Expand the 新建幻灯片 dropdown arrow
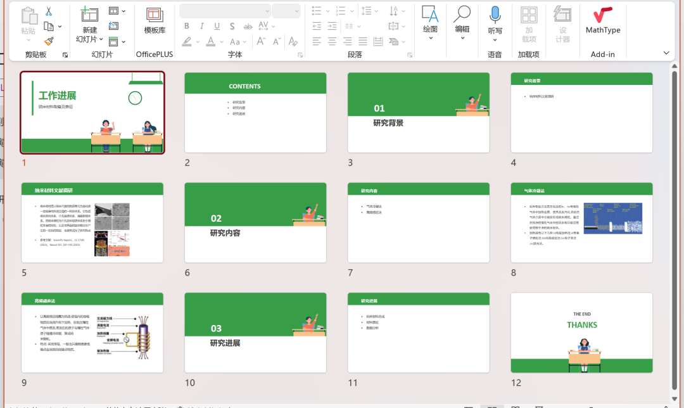684x408 pixels. (x=102, y=39)
